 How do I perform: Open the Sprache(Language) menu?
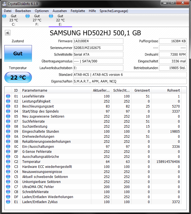[114, 11]
